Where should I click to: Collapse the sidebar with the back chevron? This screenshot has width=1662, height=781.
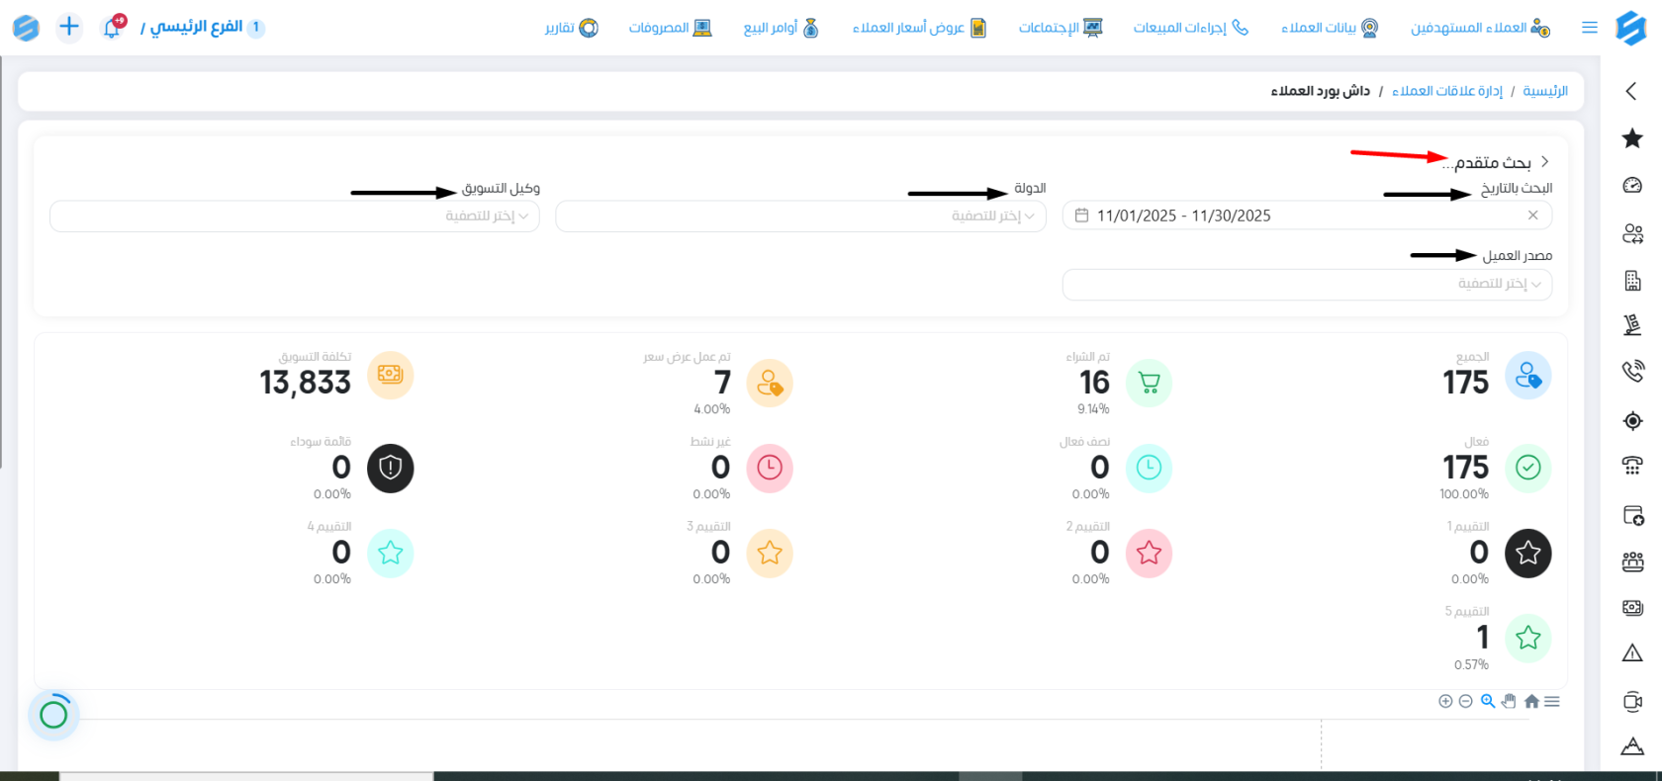pos(1632,91)
